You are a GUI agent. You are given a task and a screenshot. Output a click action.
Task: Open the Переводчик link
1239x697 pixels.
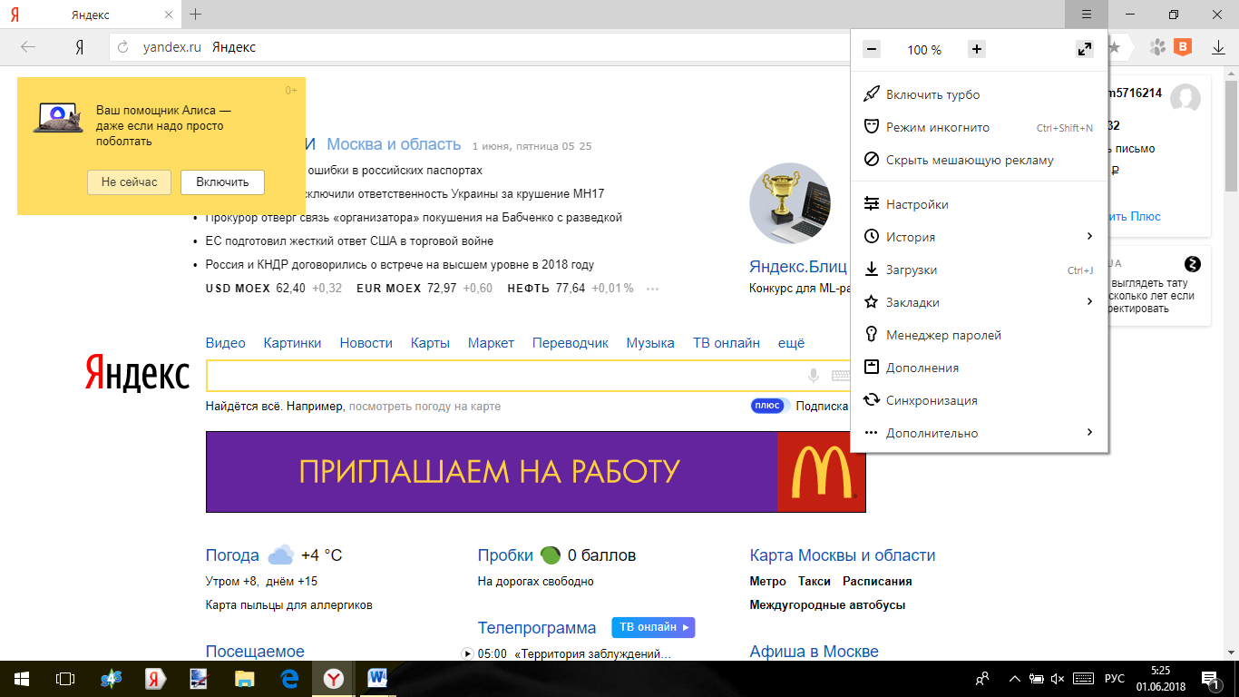tap(571, 343)
